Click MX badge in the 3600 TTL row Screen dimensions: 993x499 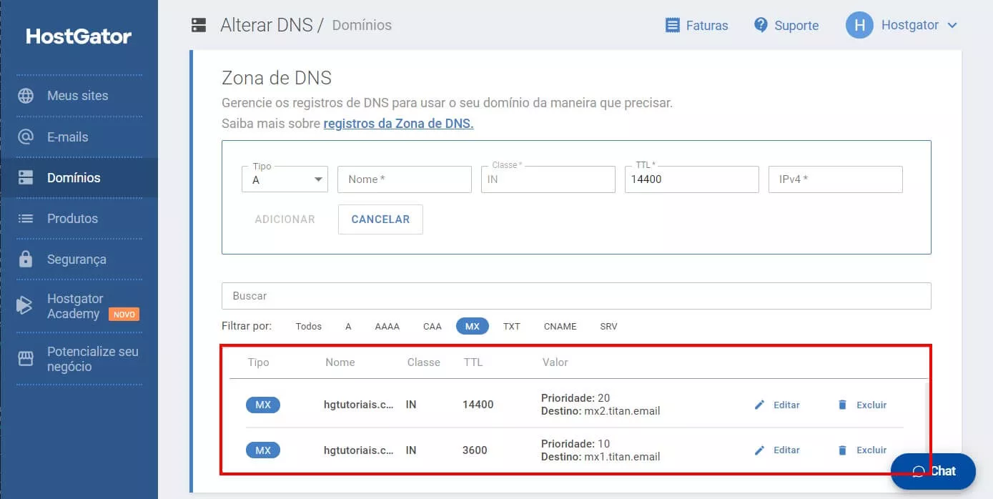pos(263,450)
